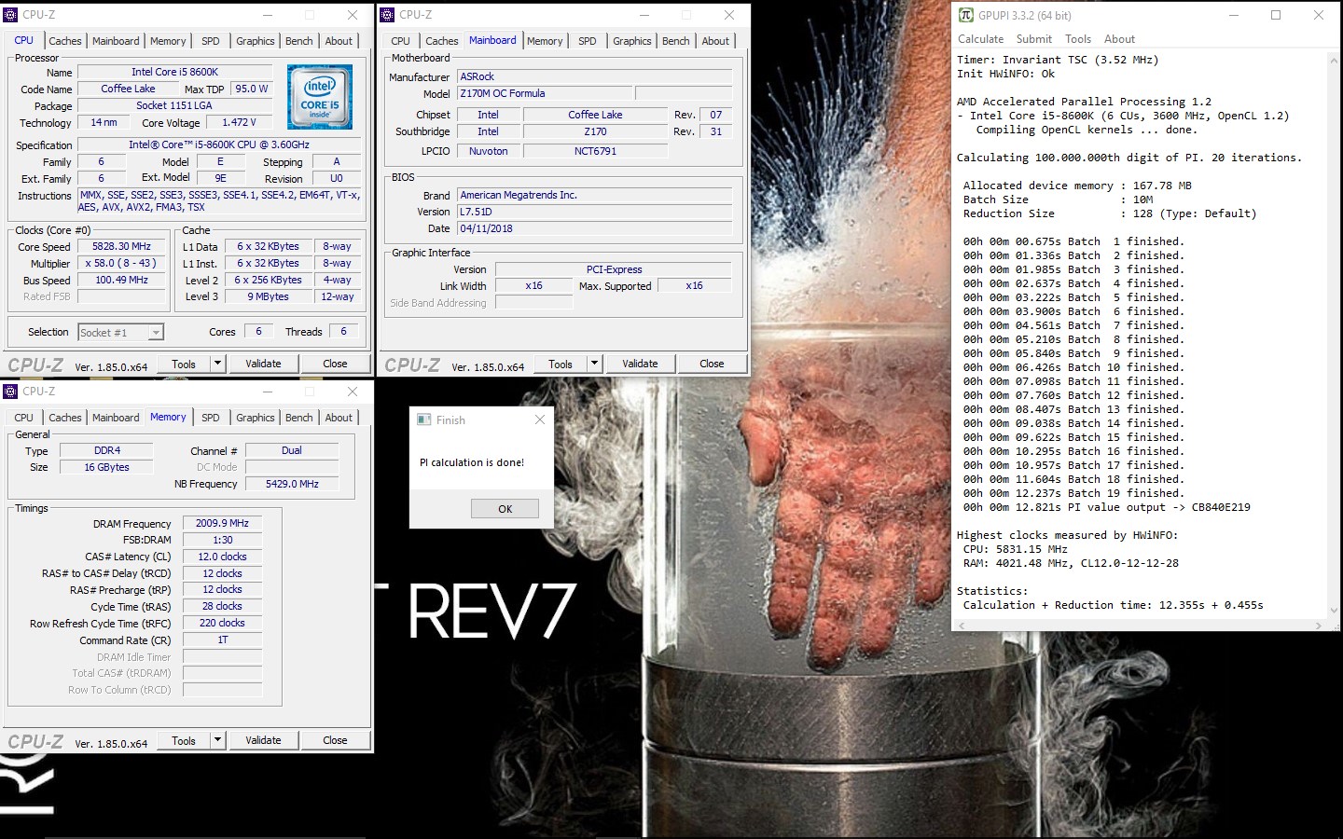Click Validate in the Mainboard window
Screen dimensions: 1343x839
(x=640, y=364)
